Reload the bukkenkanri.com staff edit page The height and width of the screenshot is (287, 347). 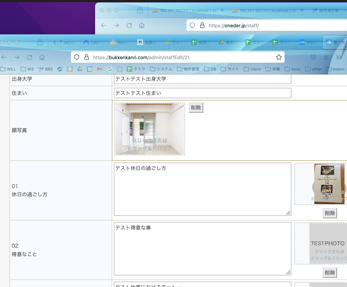(x=29, y=57)
